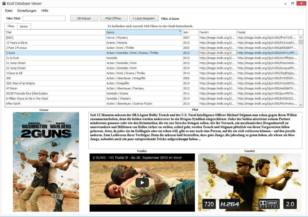Click the table scrollbar down arrow
The width and height of the screenshot is (308, 217).
[x=301, y=105]
